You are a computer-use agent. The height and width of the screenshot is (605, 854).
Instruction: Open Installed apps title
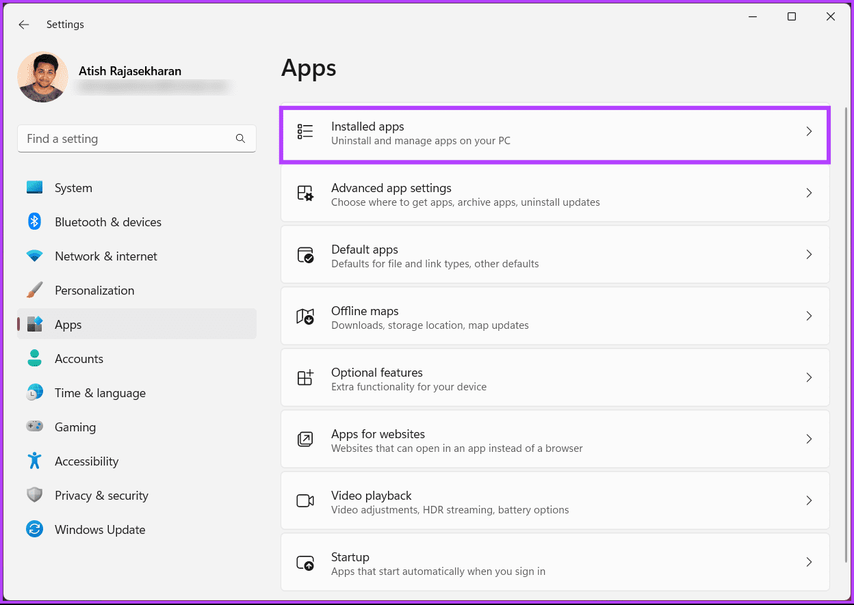(x=367, y=126)
